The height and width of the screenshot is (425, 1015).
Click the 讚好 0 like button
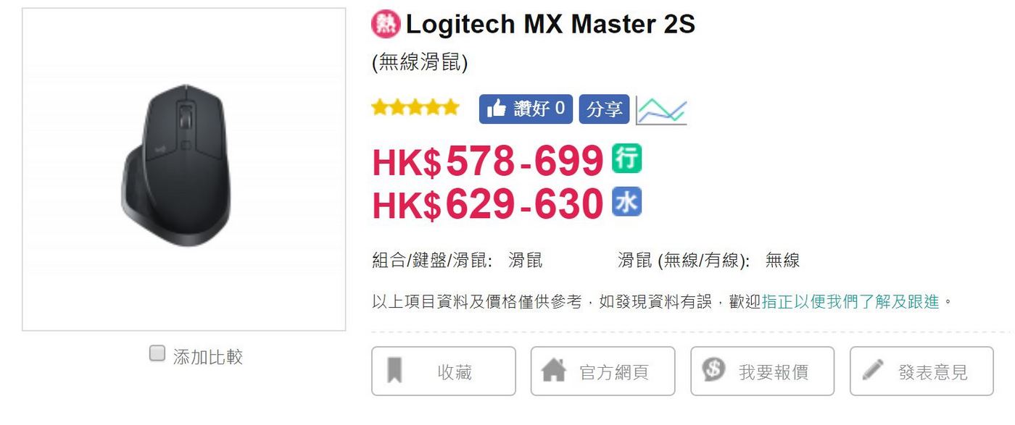526,109
